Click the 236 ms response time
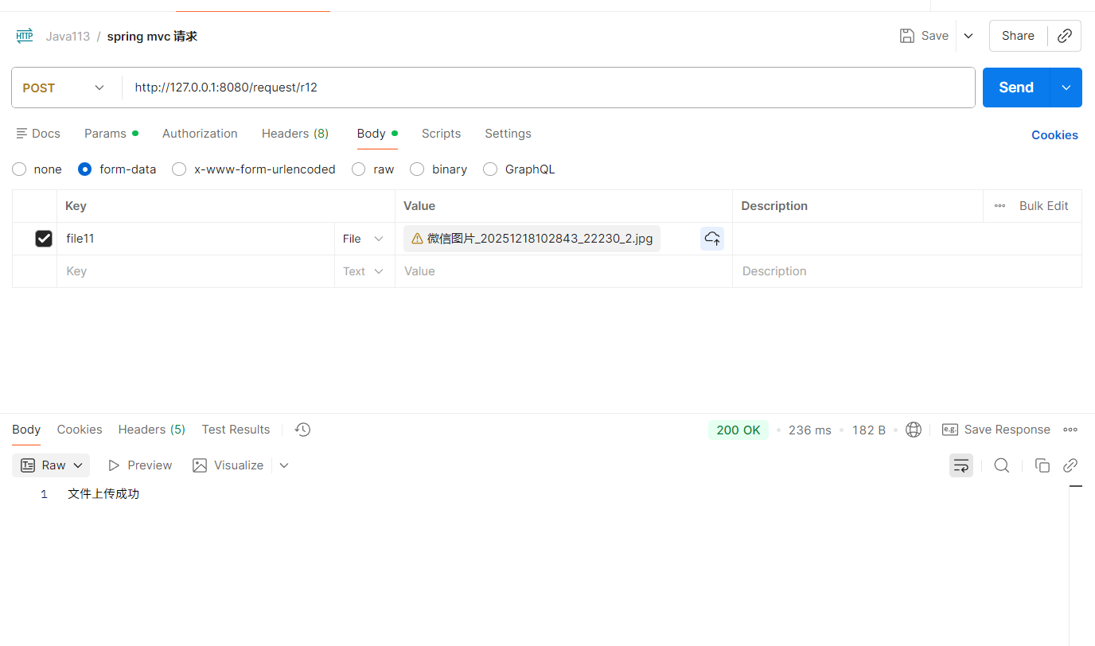Image resolution: width=1095 pixels, height=646 pixels. click(x=810, y=430)
